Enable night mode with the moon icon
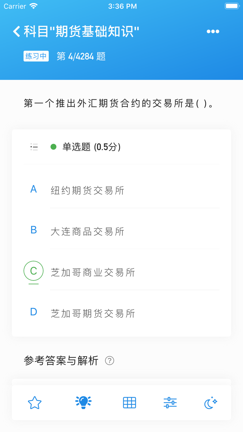Screen dimensions: 243x432 210,402
